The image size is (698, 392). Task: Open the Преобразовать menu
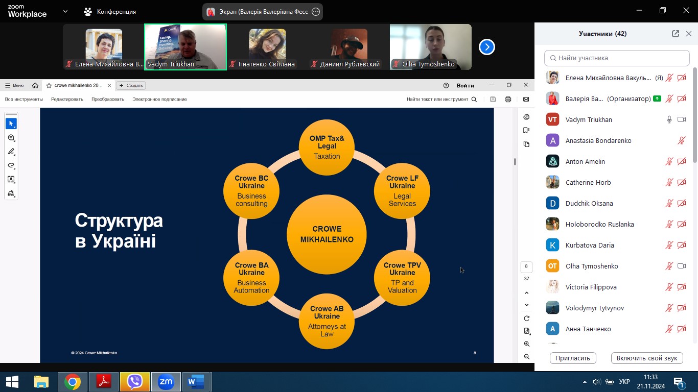coord(108,100)
